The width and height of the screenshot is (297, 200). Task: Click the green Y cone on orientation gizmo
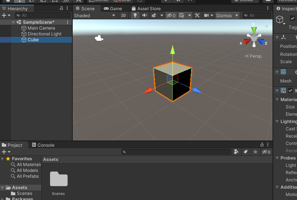[x=254, y=30]
